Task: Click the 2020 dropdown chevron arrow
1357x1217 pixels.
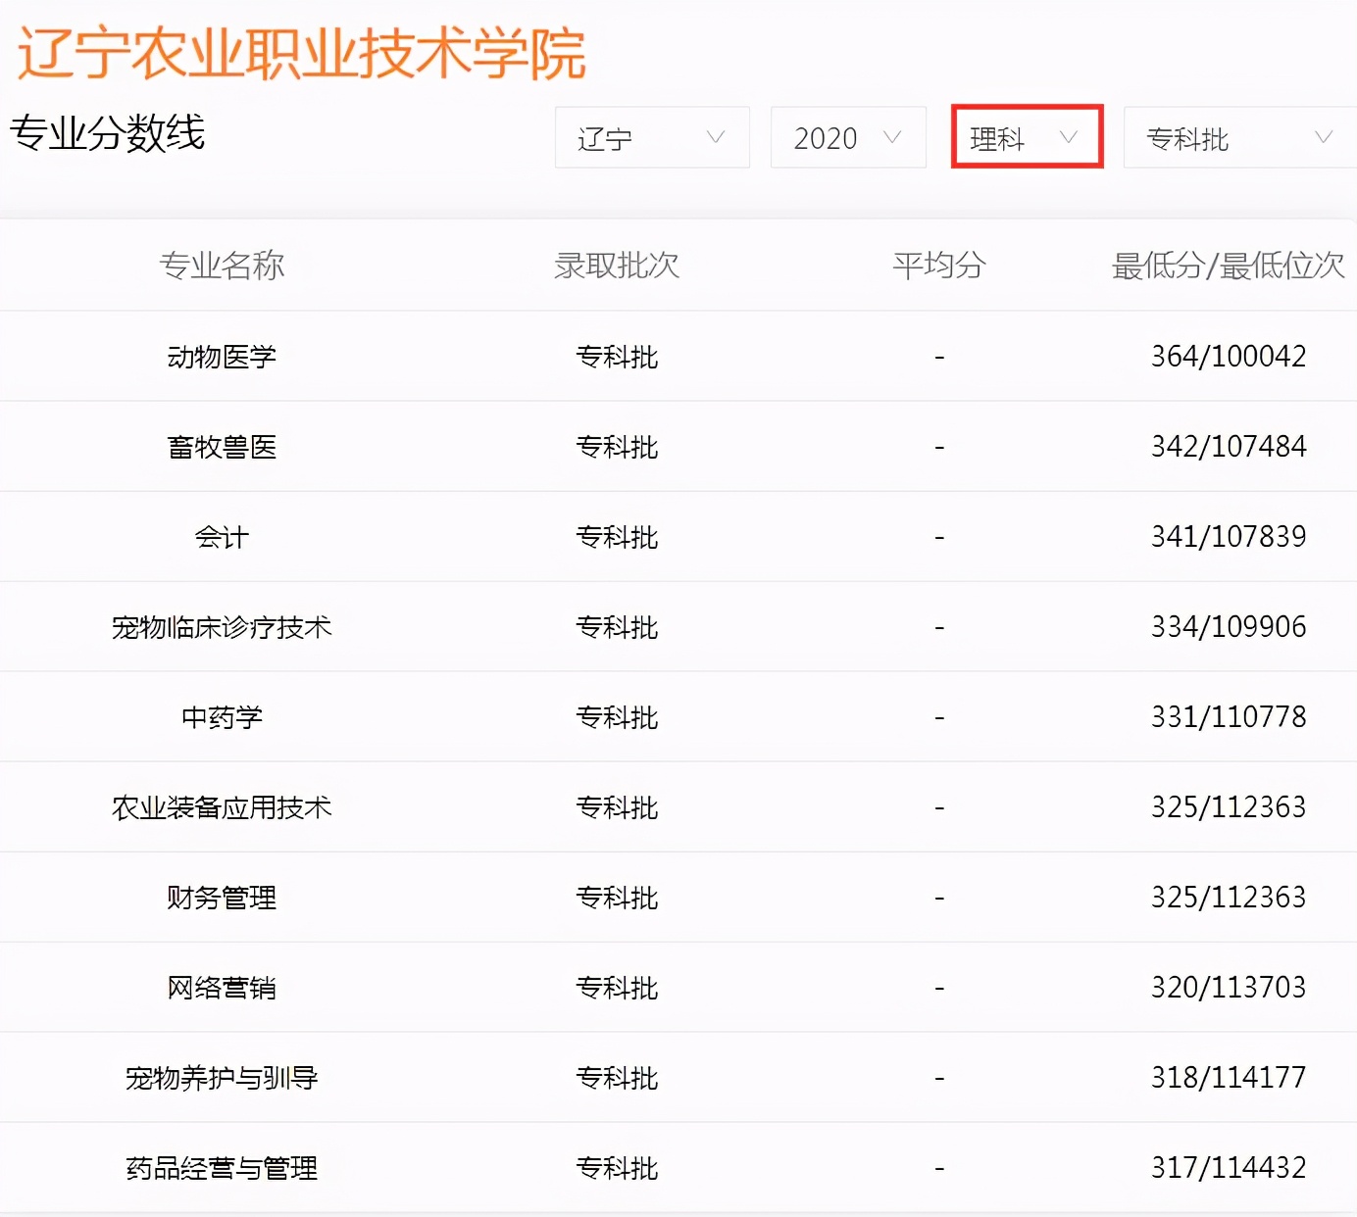Action: click(x=893, y=138)
